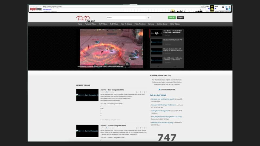Open Aion 4.0 Bard Chargeable Skills title
260x146 pixels.
pyautogui.click(x=112, y=90)
